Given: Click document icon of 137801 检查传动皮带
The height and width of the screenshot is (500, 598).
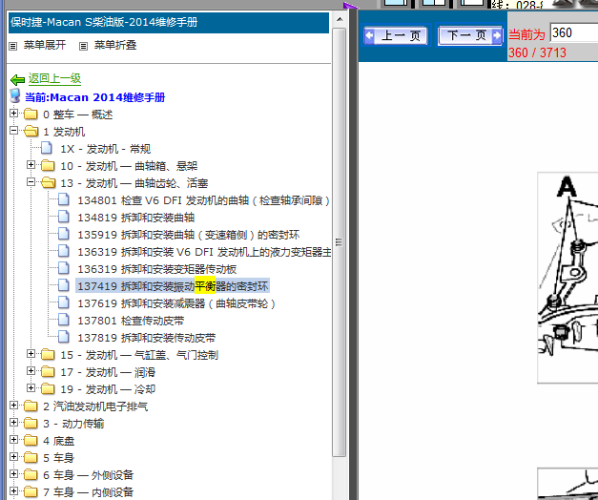Looking at the screenshot, I should 64,319.
